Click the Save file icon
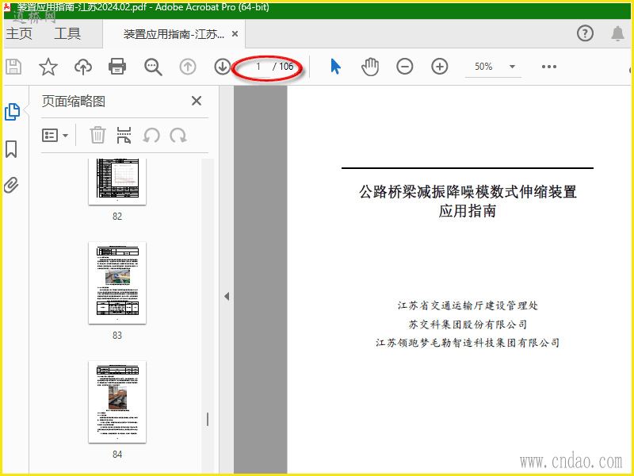Screen dimensions: 634x476 13,67
